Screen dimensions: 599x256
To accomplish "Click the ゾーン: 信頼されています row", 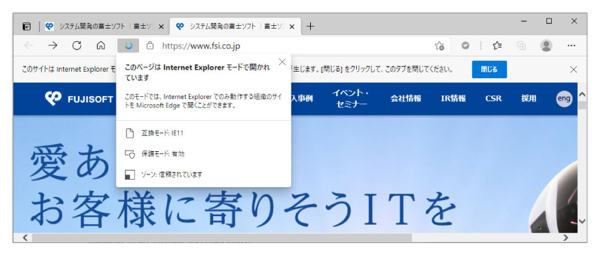I will [x=203, y=175].
